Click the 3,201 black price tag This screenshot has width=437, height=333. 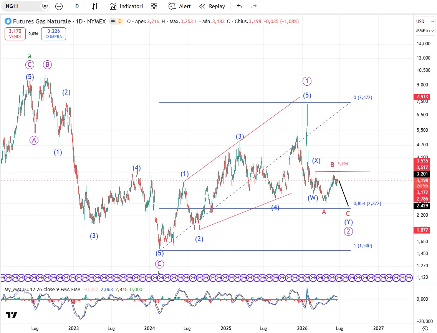click(422, 174)
